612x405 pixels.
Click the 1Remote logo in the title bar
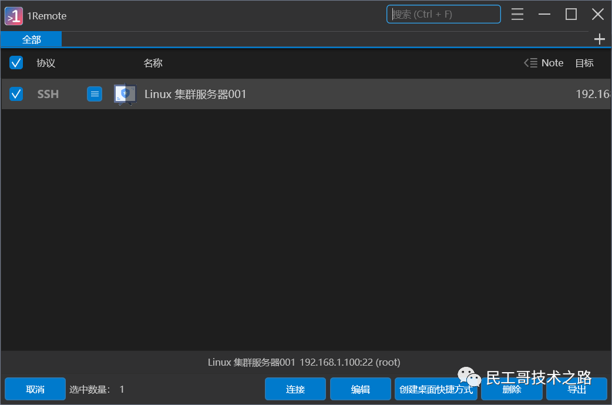pos(13,15)
